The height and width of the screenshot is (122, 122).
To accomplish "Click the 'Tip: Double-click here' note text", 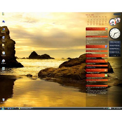I will pyautogui.click(x=96, y=43).
